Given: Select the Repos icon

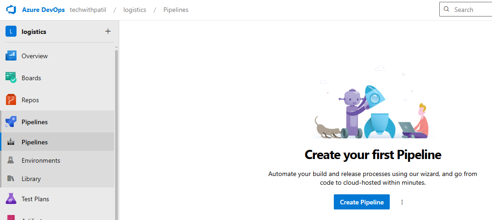Looking at the screenshot, I should (11, 100).
